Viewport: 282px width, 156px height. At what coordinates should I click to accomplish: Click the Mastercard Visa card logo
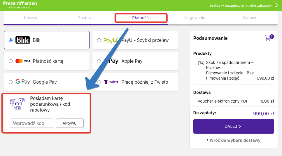click(x=23, y=61)
